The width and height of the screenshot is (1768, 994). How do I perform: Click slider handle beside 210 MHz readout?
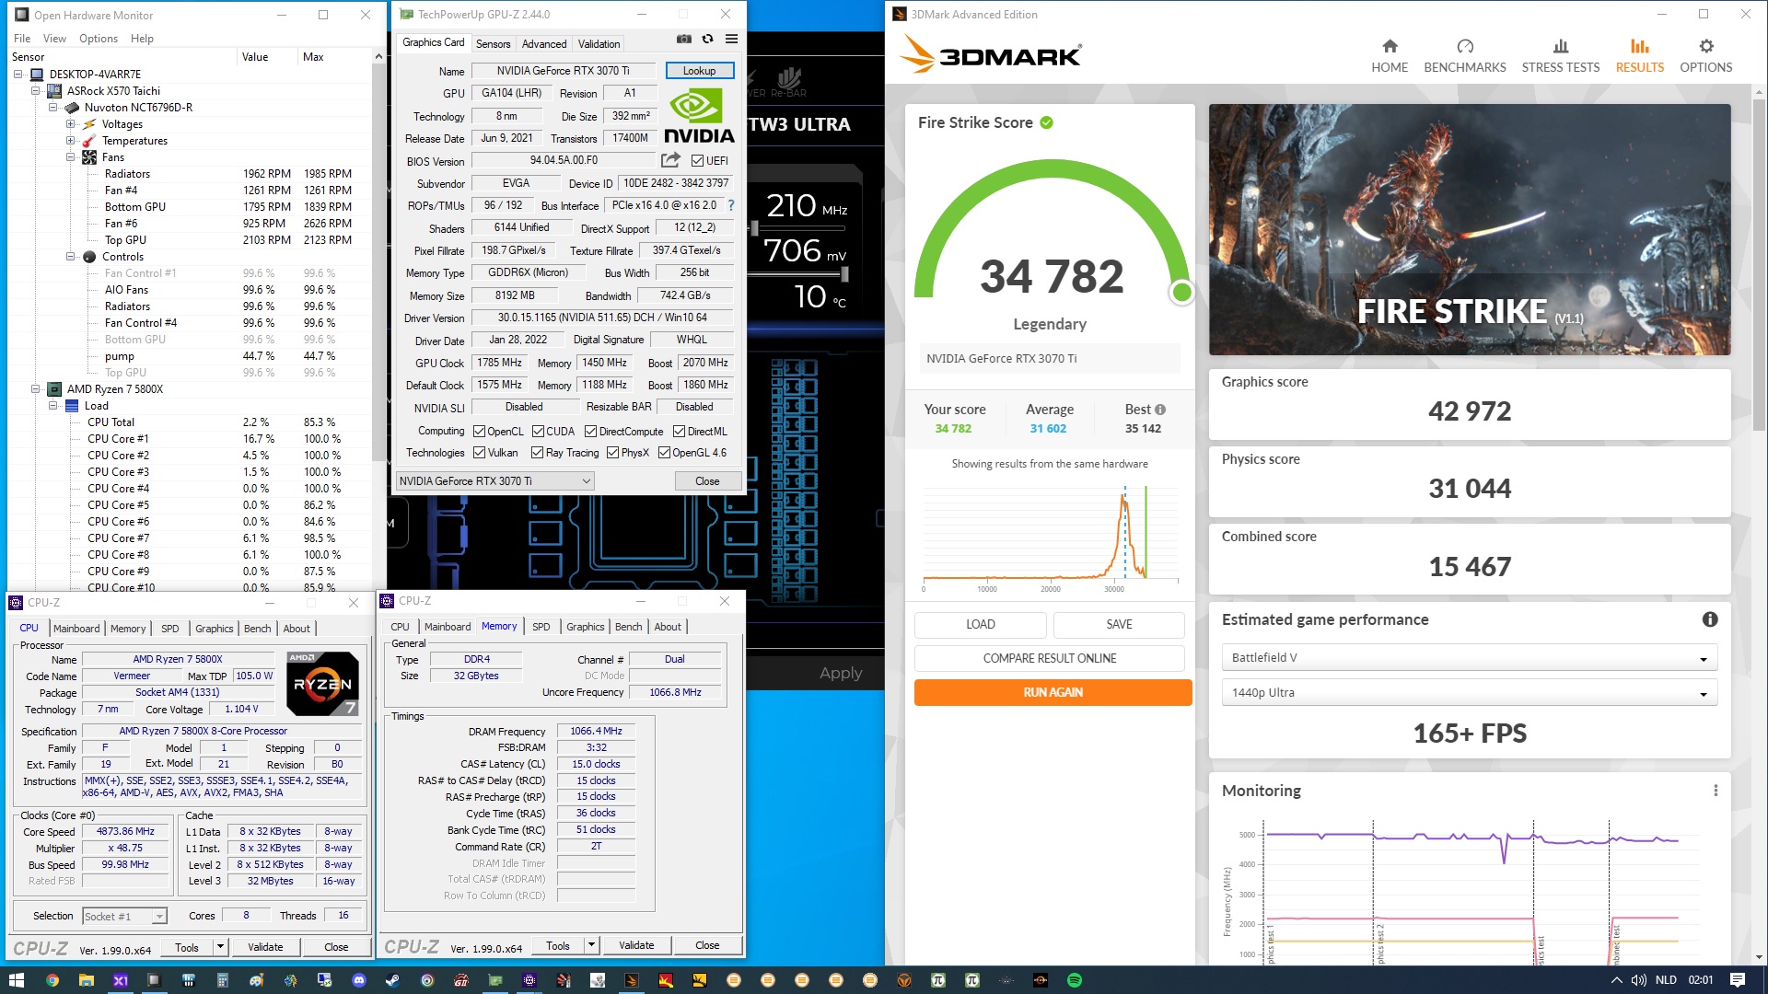(755, 227)
